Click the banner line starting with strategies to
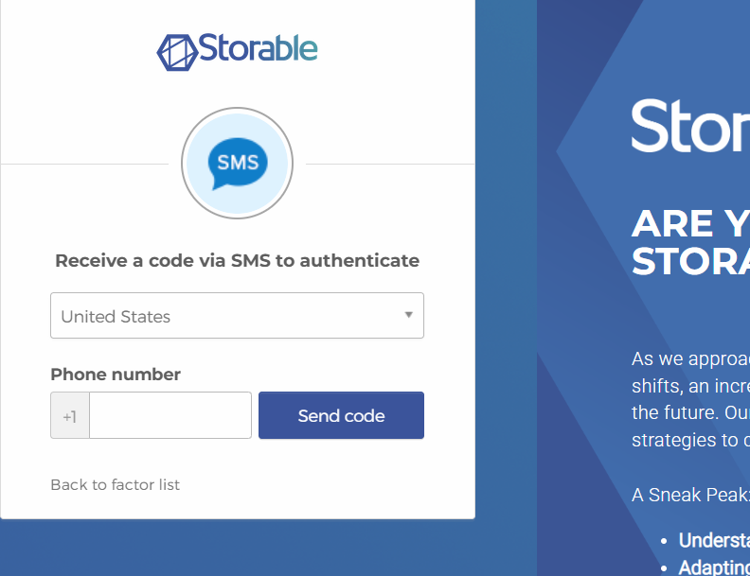Viewport: 750px width, 576px height. (x=690, y=440)
